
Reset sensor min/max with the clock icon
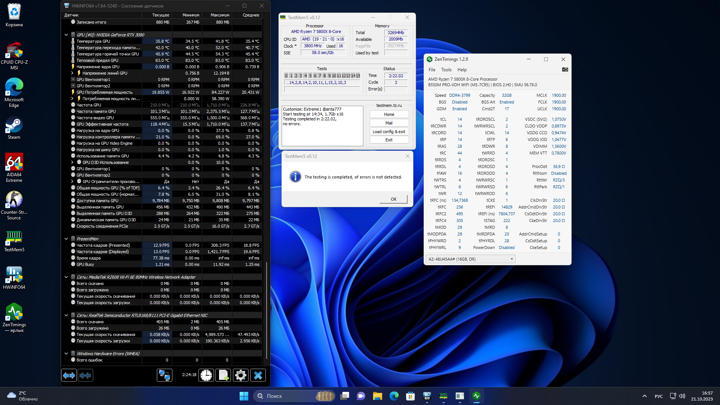coord(206,375)
